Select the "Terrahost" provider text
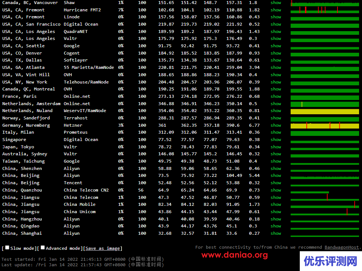Viewport: 362px width, 271px height. pyautogui.click(x=76, y=118)
